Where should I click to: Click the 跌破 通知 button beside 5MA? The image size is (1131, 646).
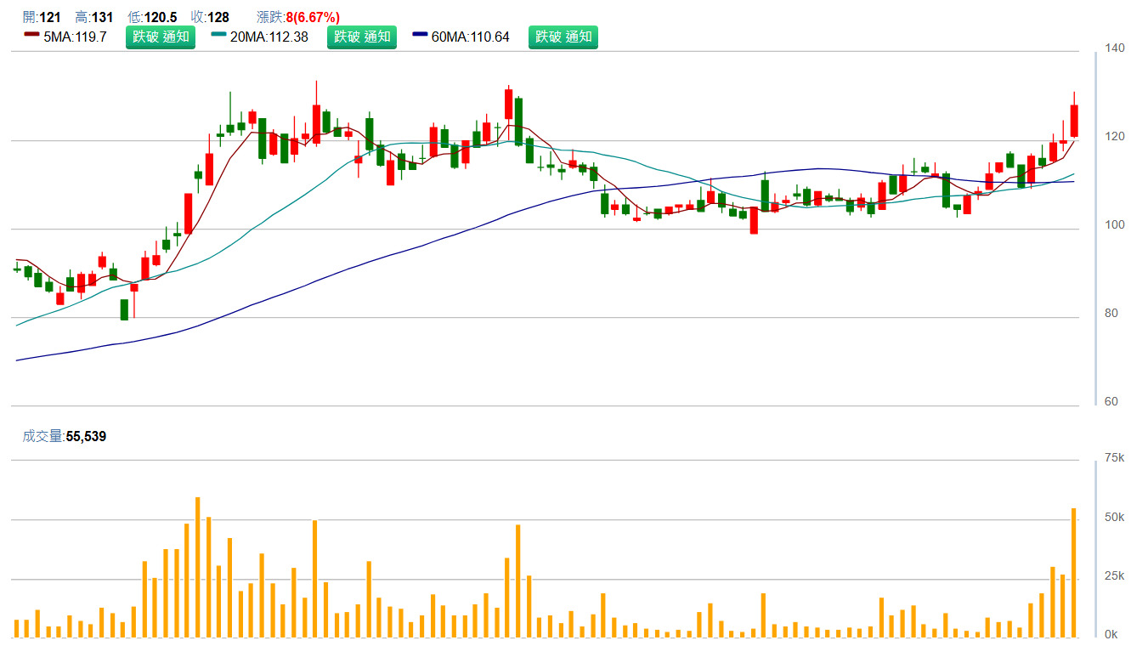(161, 37)
